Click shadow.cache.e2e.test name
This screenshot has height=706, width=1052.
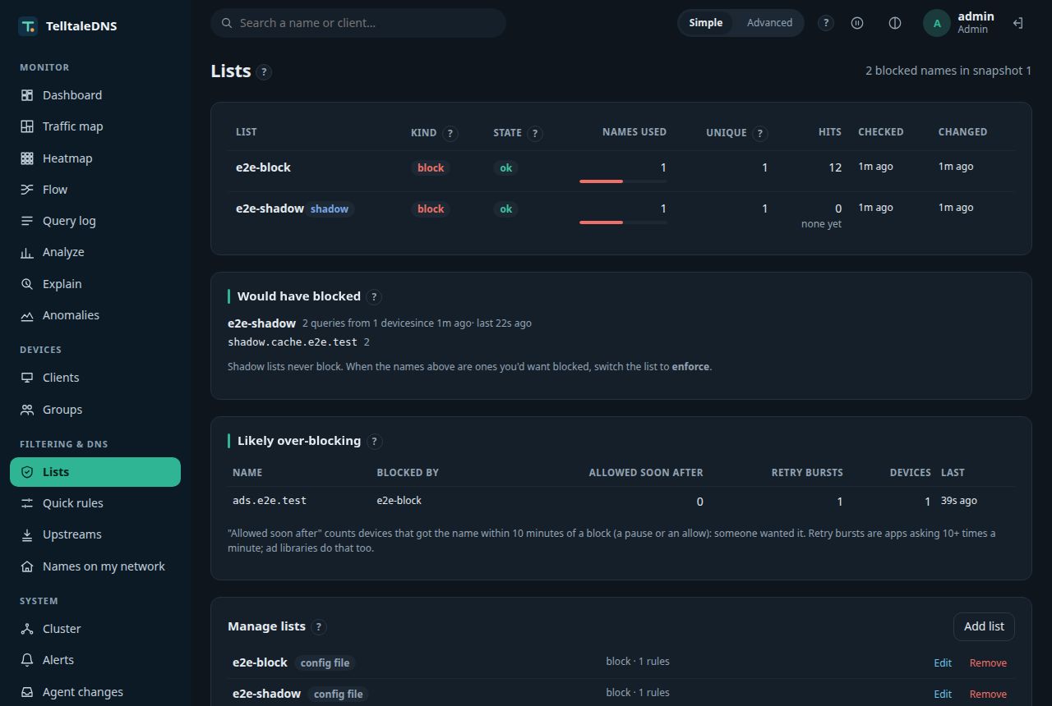click(x=293, y=342)
